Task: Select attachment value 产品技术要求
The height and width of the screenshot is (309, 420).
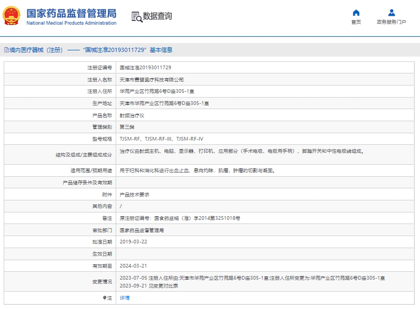Action: pyautogui.click(x=135, y=195)
